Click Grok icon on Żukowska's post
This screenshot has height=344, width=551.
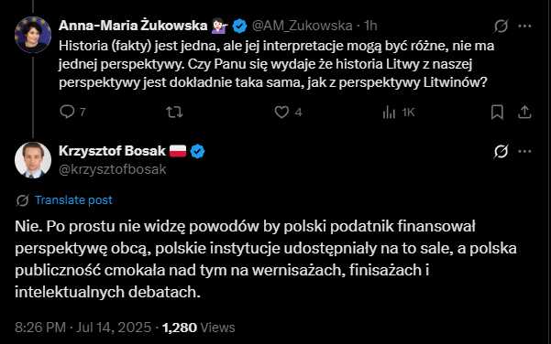tap(501, 26)
